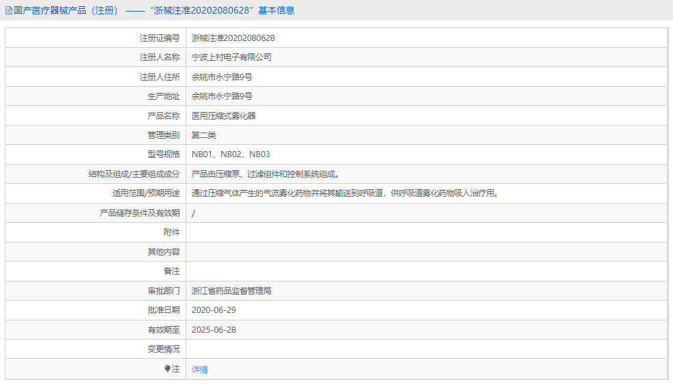The width and height of the screenshot is (673, 384).
Task: Click the management class value 第二类
Action: (x=203, y=135)
